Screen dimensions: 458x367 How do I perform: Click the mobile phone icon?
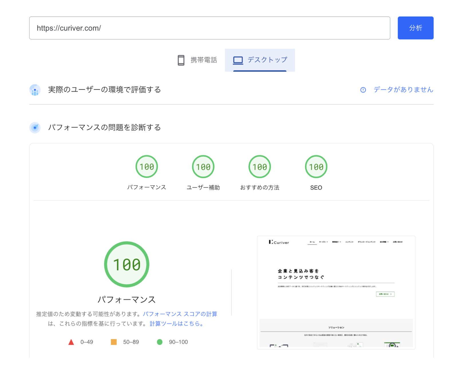point(181,60)
